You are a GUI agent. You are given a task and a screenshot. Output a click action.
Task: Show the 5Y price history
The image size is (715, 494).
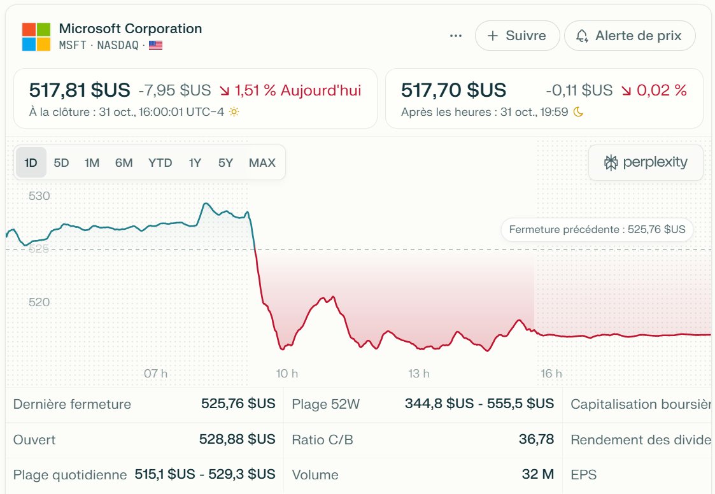click(x=225, y=163)
